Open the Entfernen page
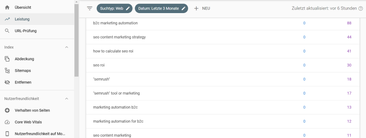The width and height of the screenshot is (366, 138). coord(37,82)
